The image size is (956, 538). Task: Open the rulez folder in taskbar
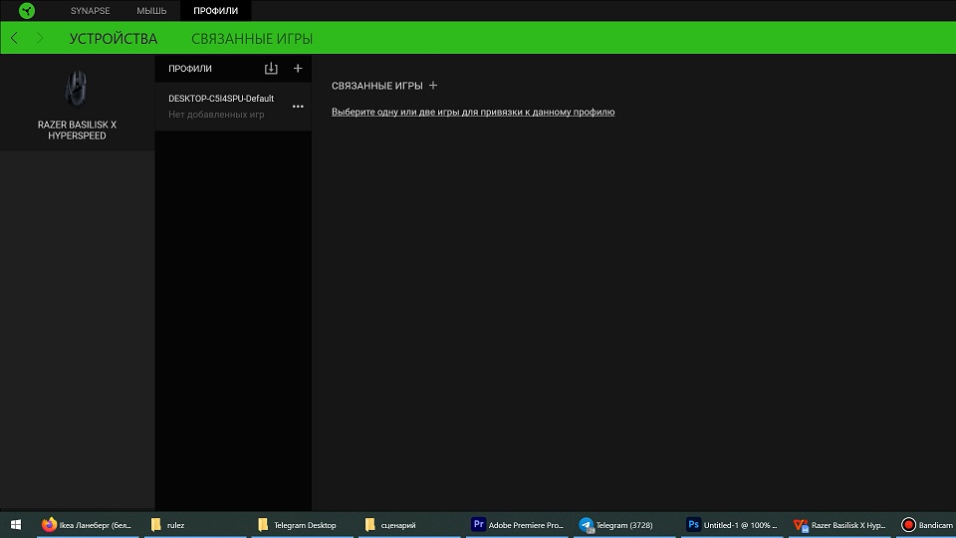point(195,525)
